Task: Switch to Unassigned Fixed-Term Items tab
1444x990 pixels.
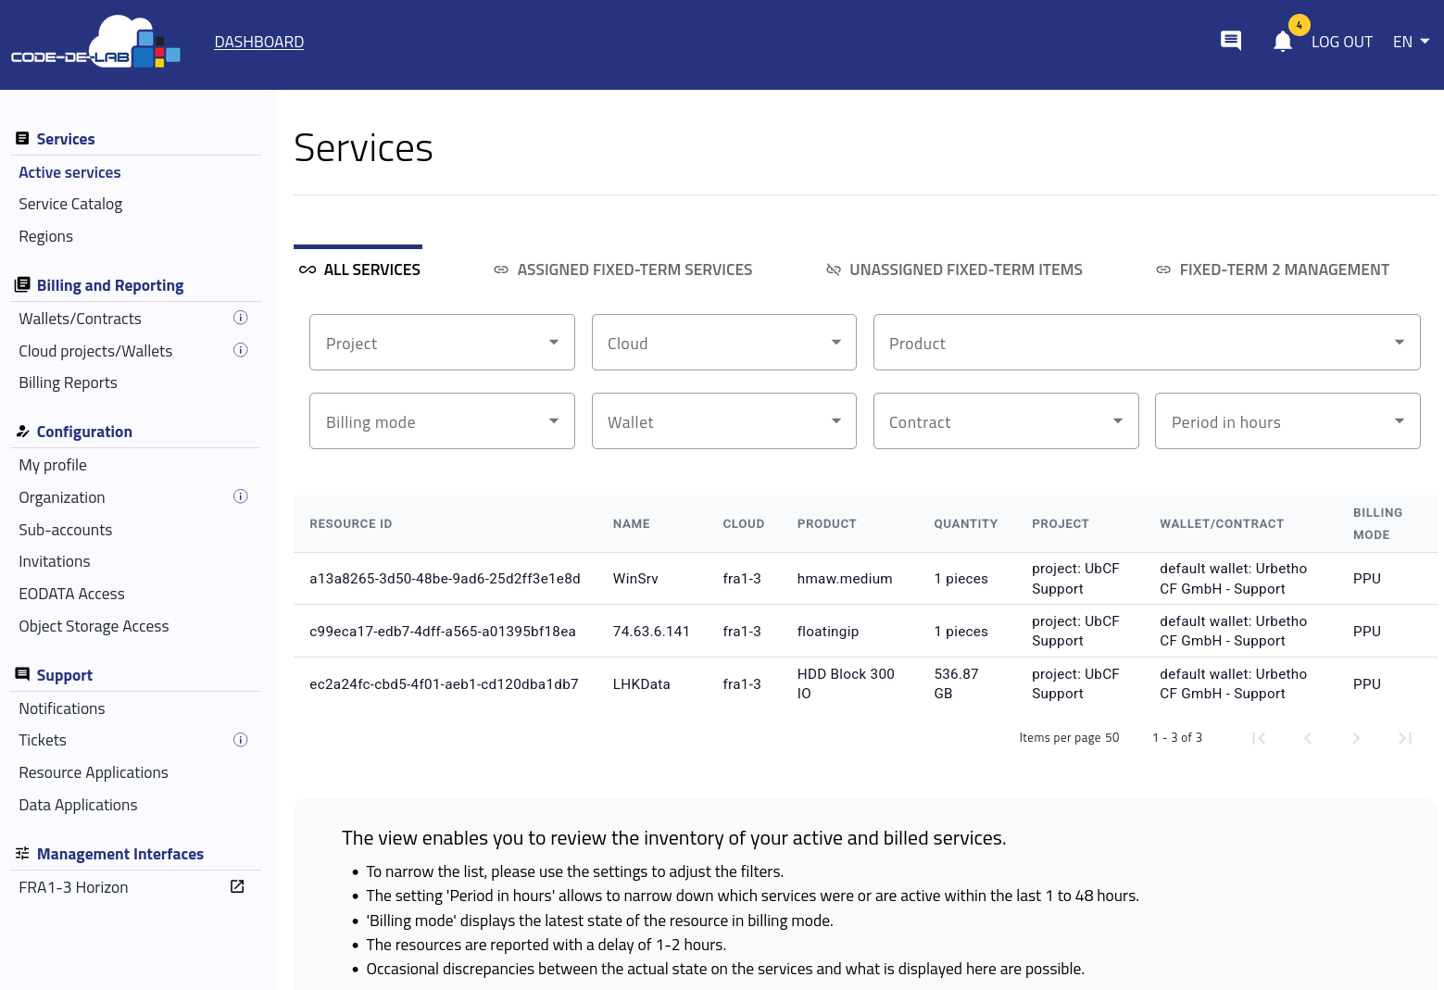Action: pyautogui.click(x=954, y=269)
